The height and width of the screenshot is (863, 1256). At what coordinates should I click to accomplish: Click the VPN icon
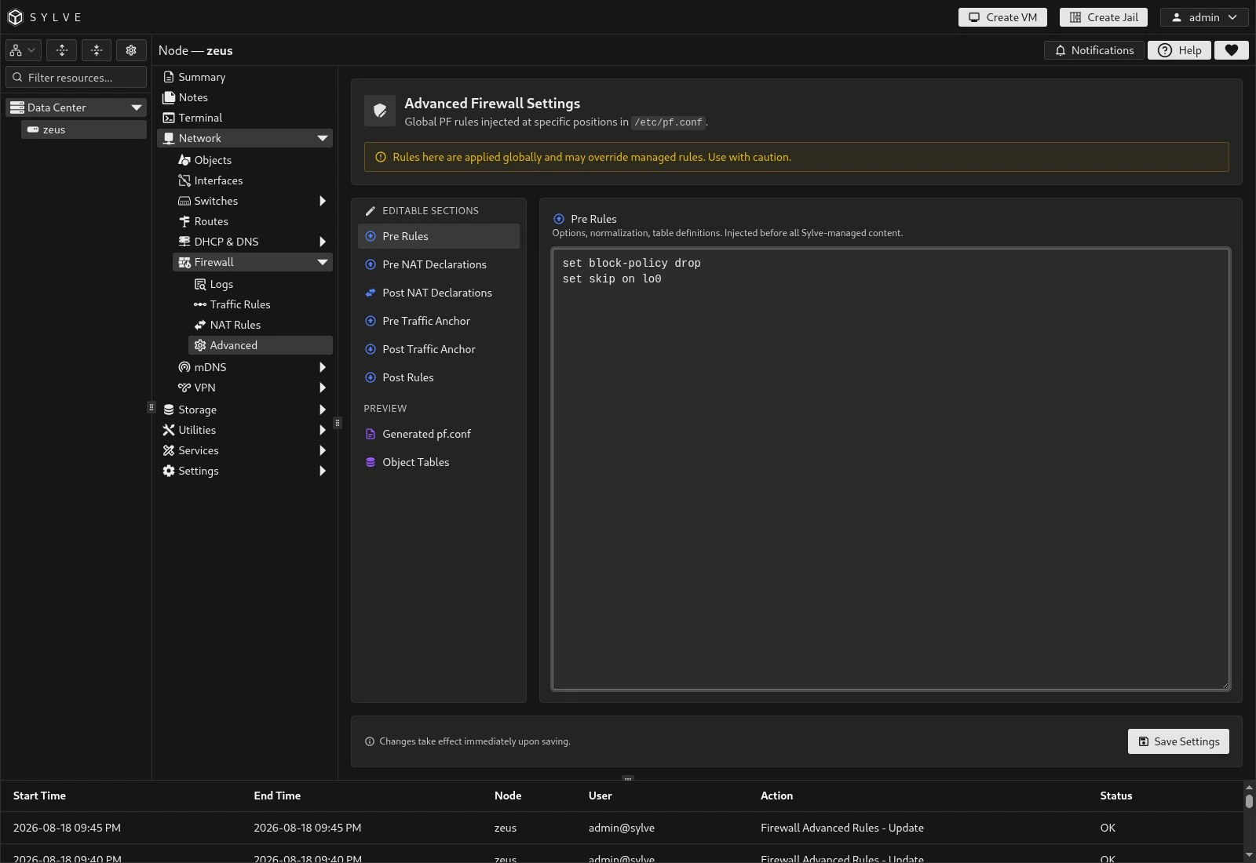[184, 388]
